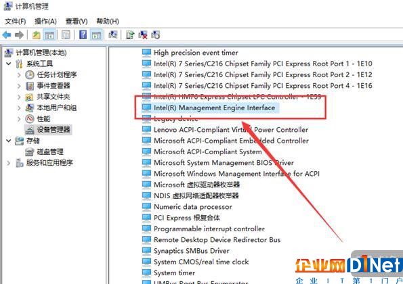
Task: Expand the 共享文件夹 node
Action: (19, 97)
